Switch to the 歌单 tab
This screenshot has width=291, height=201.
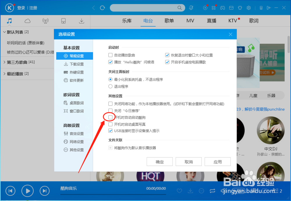[x=169, y=21]
